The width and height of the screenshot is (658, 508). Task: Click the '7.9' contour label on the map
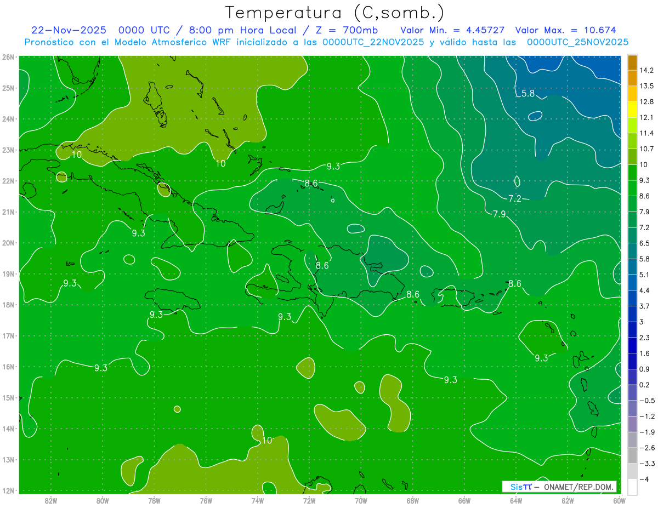[499, 214]
